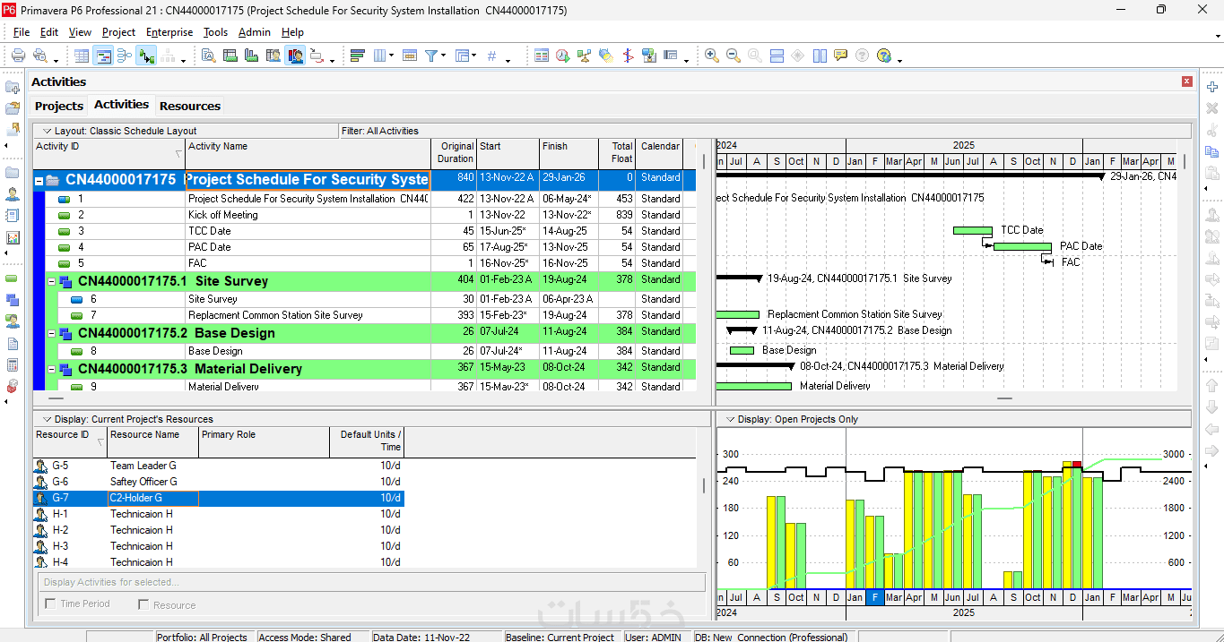Click the Resource Name column header

[x=144, y=435]
